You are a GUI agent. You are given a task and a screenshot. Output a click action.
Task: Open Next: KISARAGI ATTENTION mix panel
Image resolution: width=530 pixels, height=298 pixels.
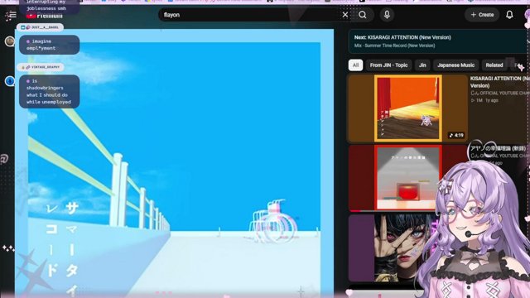click(x=439, y=41)
